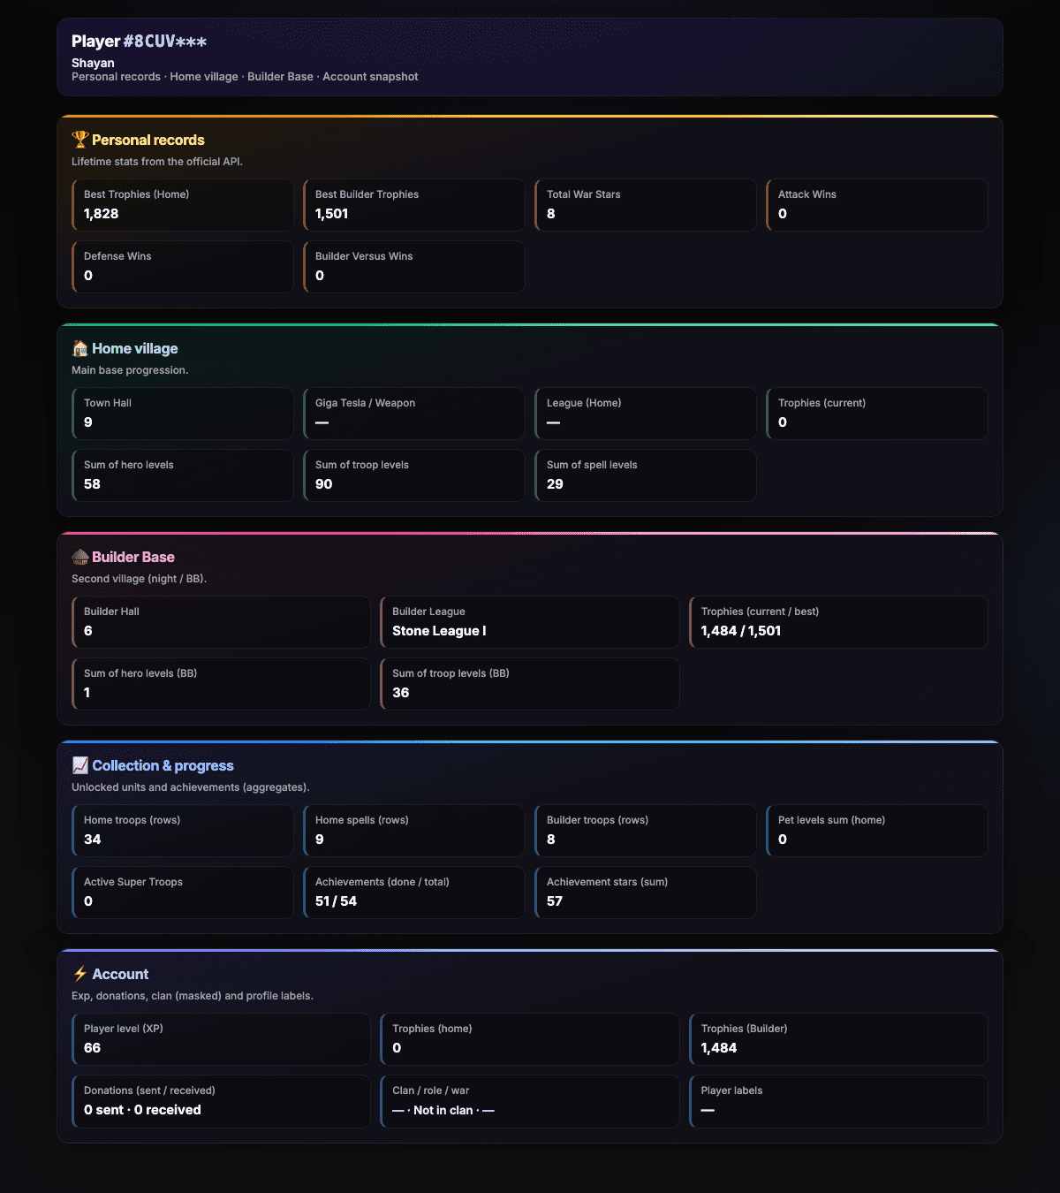Click the Home troops (rows) card
The width and height of the screenshot is (1060, 1193).
coord(183,831)
